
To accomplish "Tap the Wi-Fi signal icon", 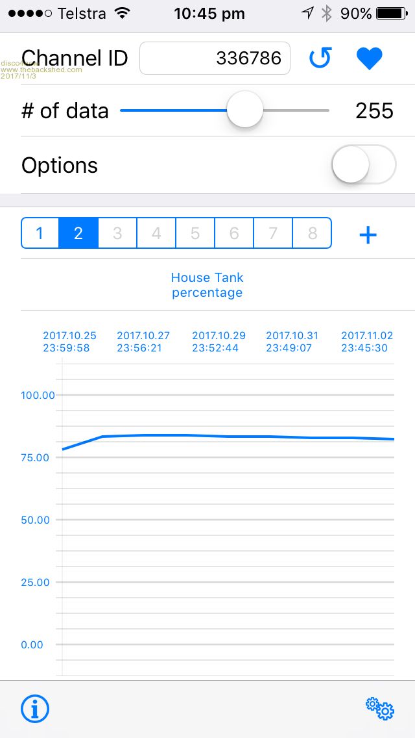I will pyautogui.click(x=121, y=14).
